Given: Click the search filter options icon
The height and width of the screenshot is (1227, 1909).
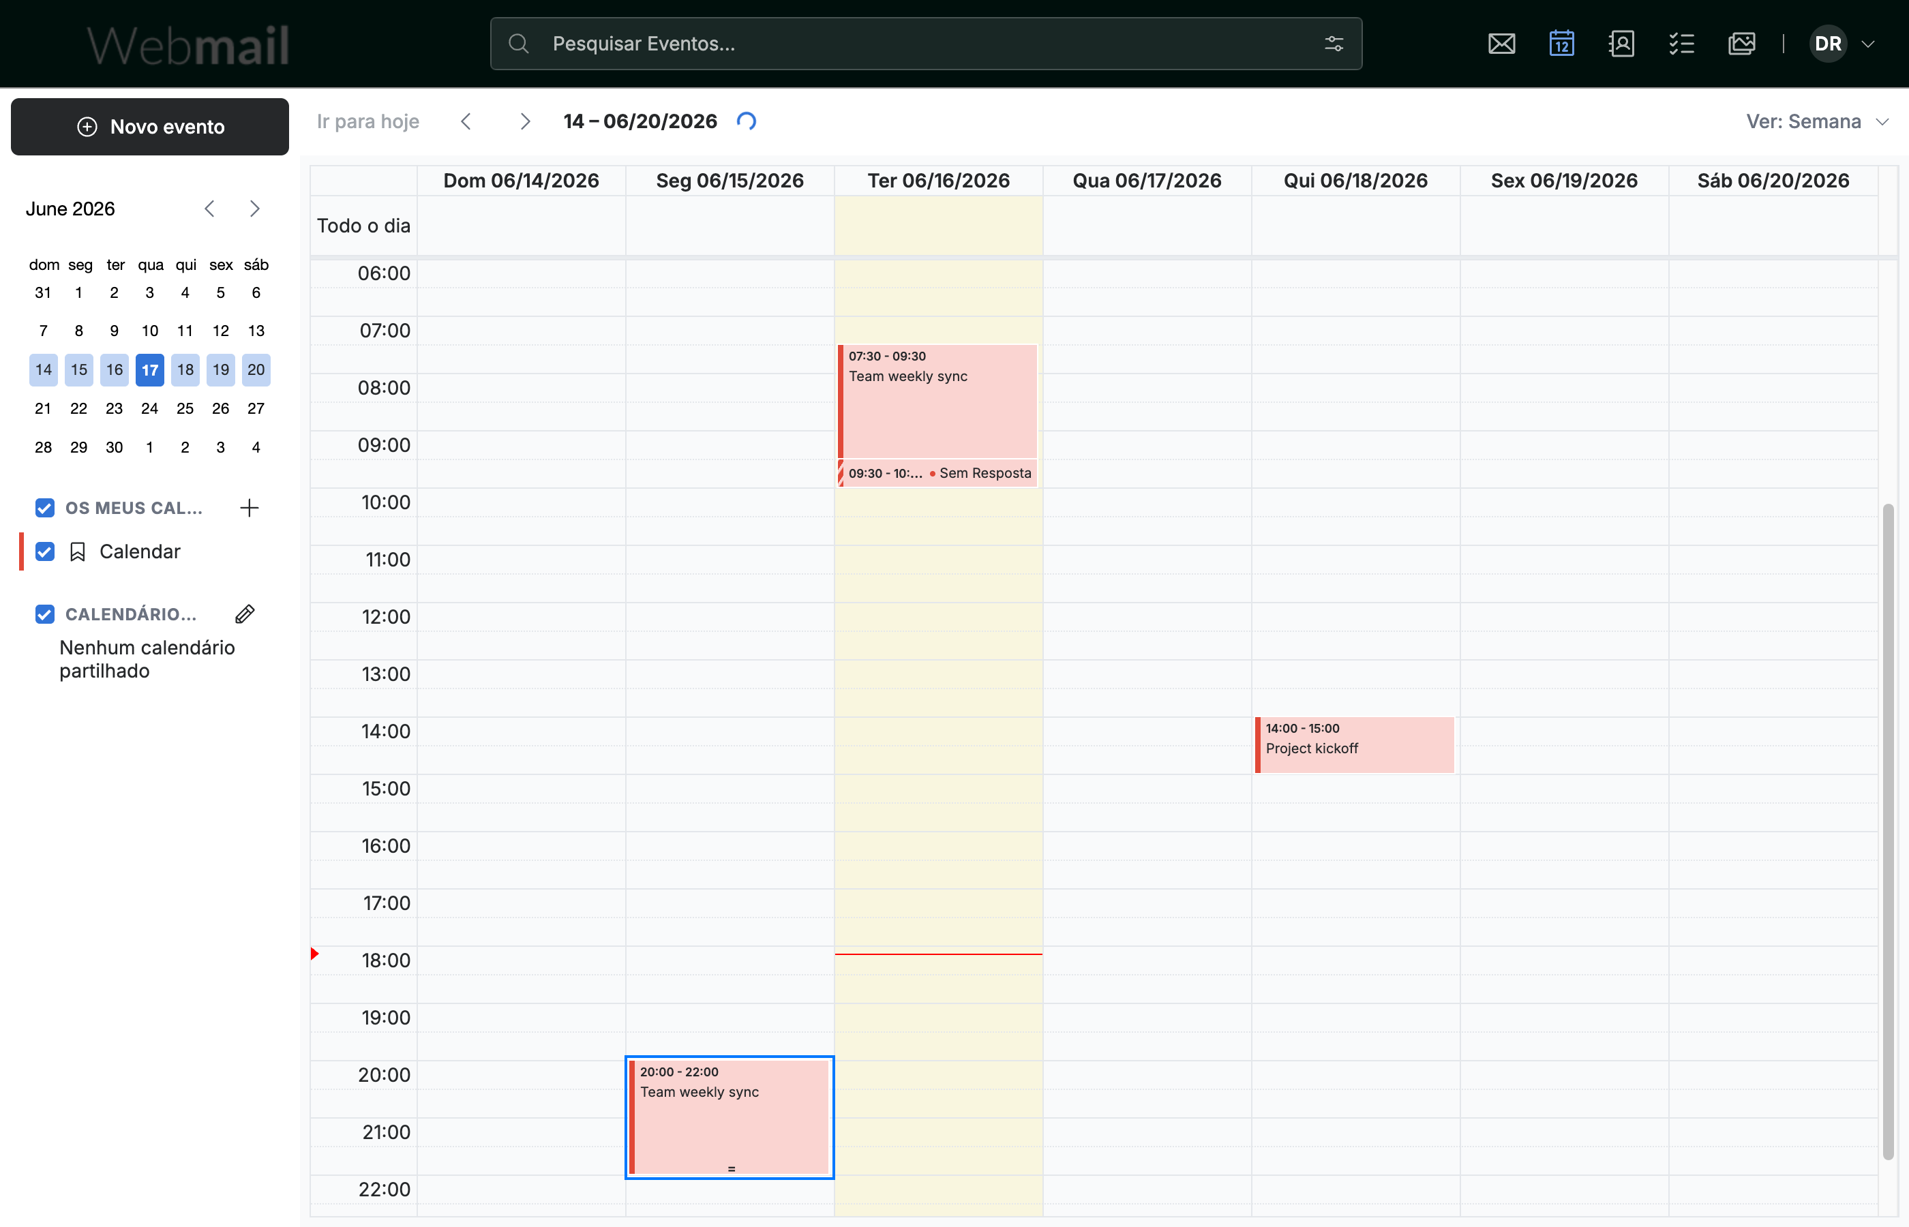Looking at the screenshot, I should click(1334, 44).
